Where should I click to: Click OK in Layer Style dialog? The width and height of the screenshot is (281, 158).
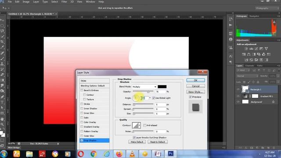click(195, 80)
